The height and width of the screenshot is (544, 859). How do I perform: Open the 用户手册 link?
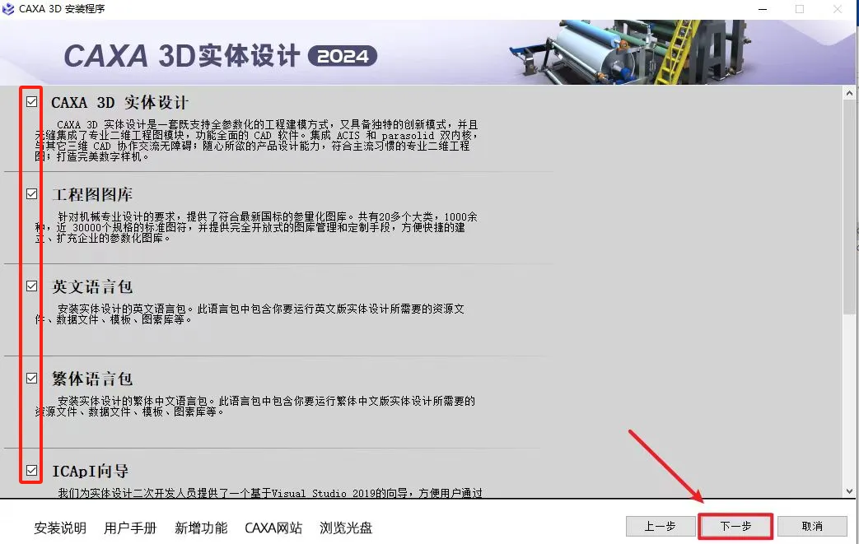point(130,528)
